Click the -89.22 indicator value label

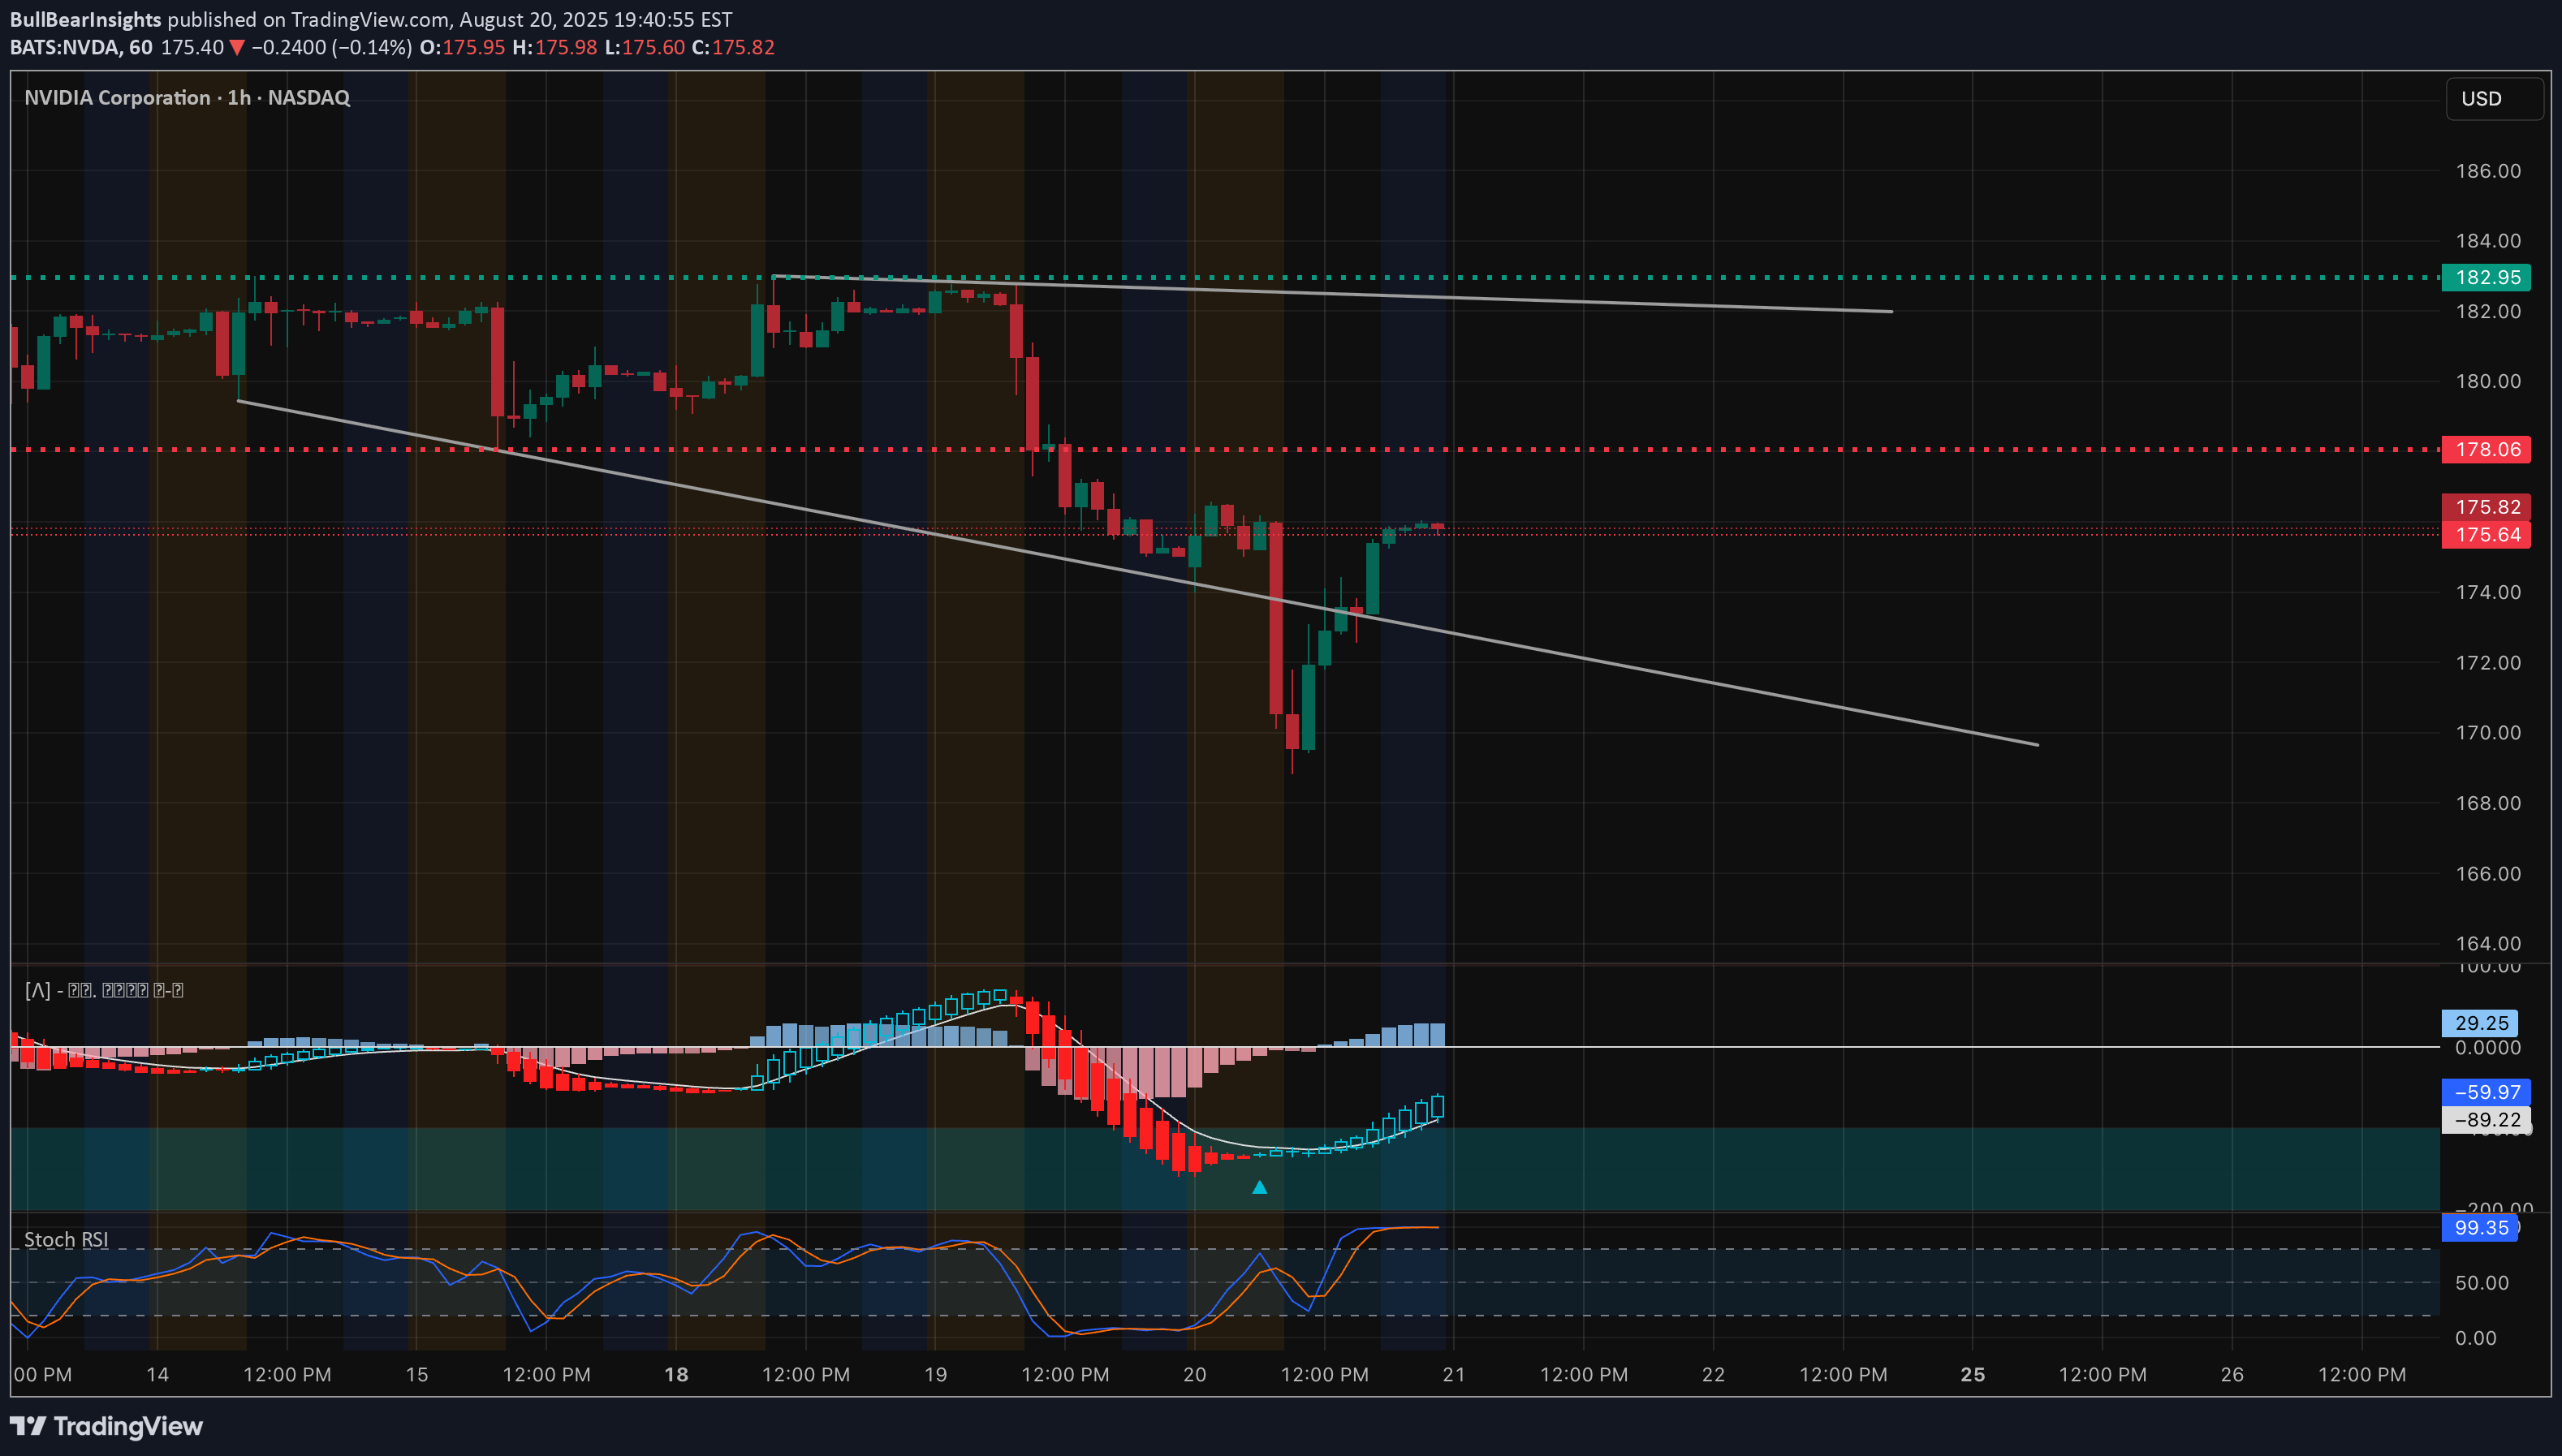[x=2486, y=1119]
